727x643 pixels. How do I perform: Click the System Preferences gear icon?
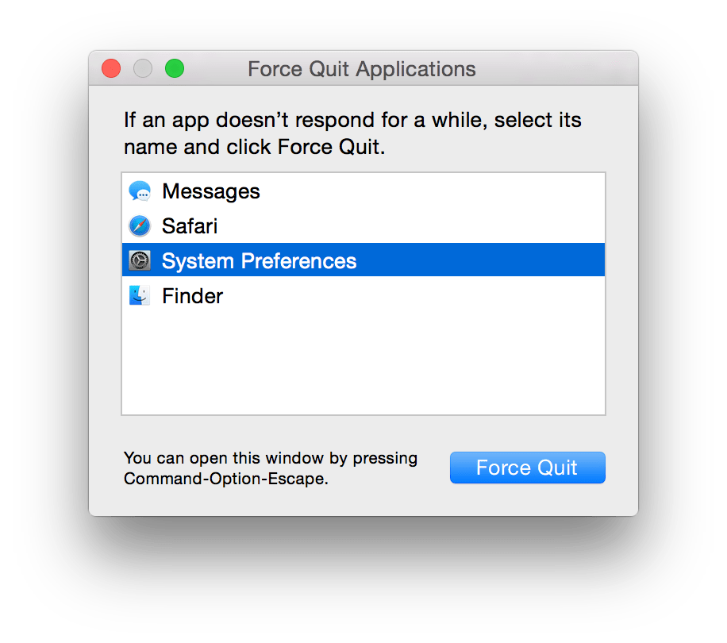click(140, 261)
